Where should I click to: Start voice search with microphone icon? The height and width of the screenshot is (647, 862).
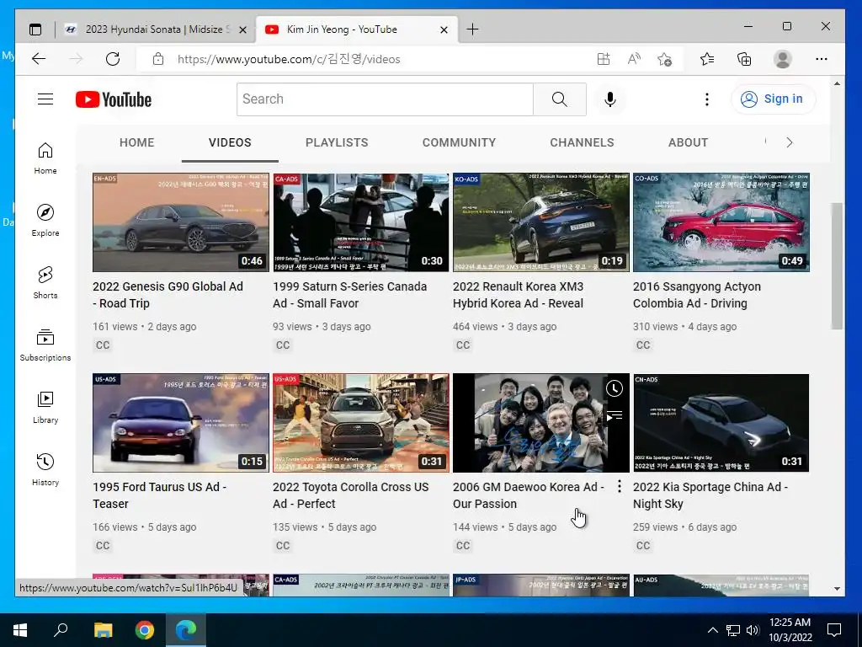coord(609,99)
